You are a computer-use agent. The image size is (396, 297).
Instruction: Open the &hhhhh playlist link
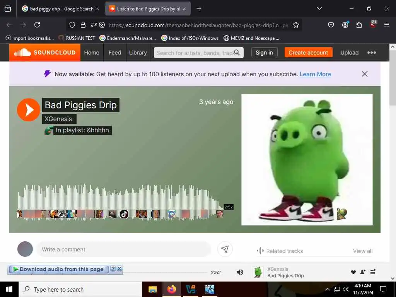pyautogui.click(x=82, y=130)
